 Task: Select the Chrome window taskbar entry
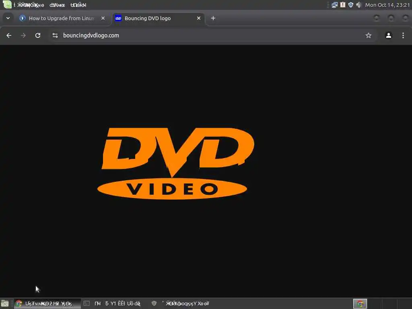click(x=47, y=304)
